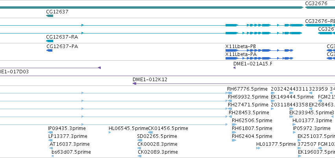Click the RH67776.5prime label
335x158 pixels.
[247, 89]
